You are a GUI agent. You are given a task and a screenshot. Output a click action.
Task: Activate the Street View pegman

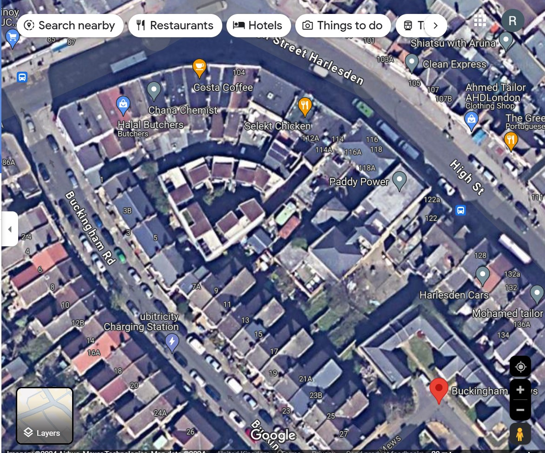pos(520,434)
